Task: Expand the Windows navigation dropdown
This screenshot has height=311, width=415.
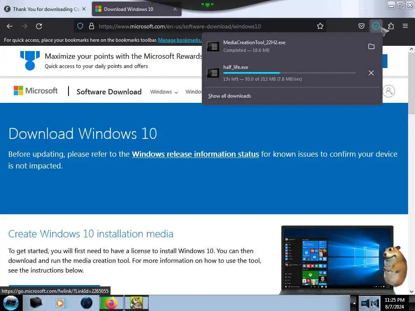Action: pyautogui.click(x=164, y=92)
